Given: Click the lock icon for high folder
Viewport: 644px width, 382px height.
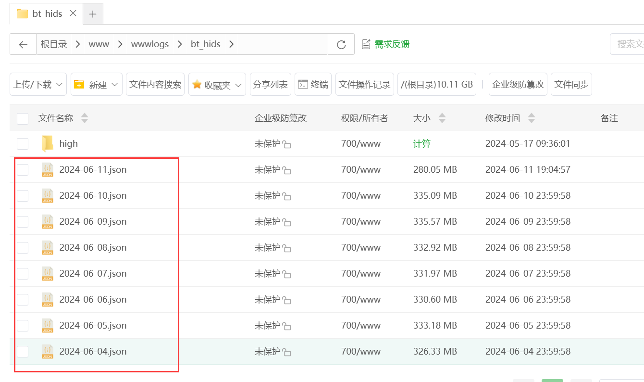Looking at the screenshot, I should coord(286,144).
